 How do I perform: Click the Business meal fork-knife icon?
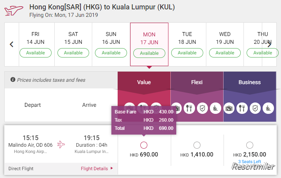pos(242,108)
